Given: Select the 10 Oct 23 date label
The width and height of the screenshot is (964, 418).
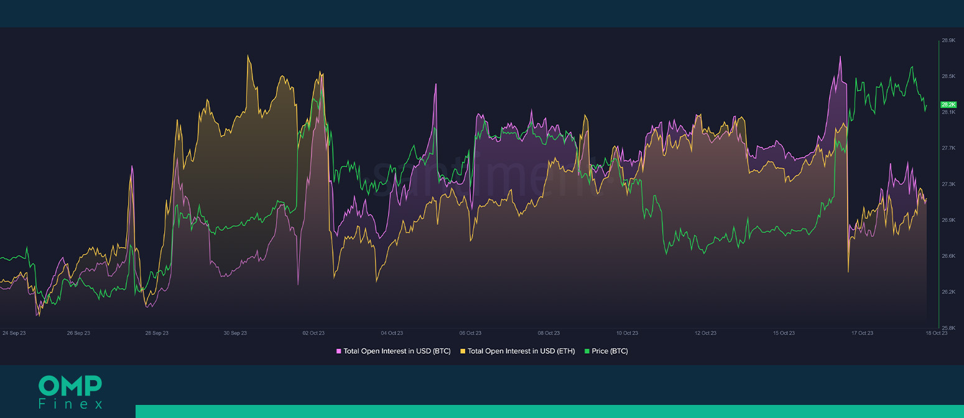Looking at the screenshot, I should coord(627,333).
